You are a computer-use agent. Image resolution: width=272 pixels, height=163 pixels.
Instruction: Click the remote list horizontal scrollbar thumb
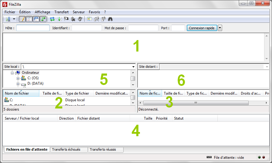point(196,103)
